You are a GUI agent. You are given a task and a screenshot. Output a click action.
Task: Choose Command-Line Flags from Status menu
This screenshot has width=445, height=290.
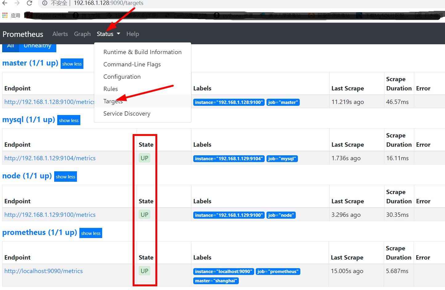tap(142, 64)
